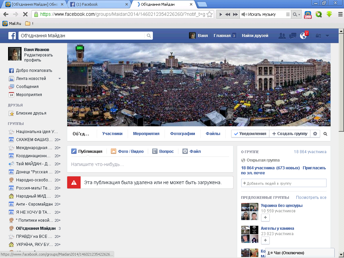344x258 pixels.
Task: Click the Ваня profile link in the header
Action: 199,36
